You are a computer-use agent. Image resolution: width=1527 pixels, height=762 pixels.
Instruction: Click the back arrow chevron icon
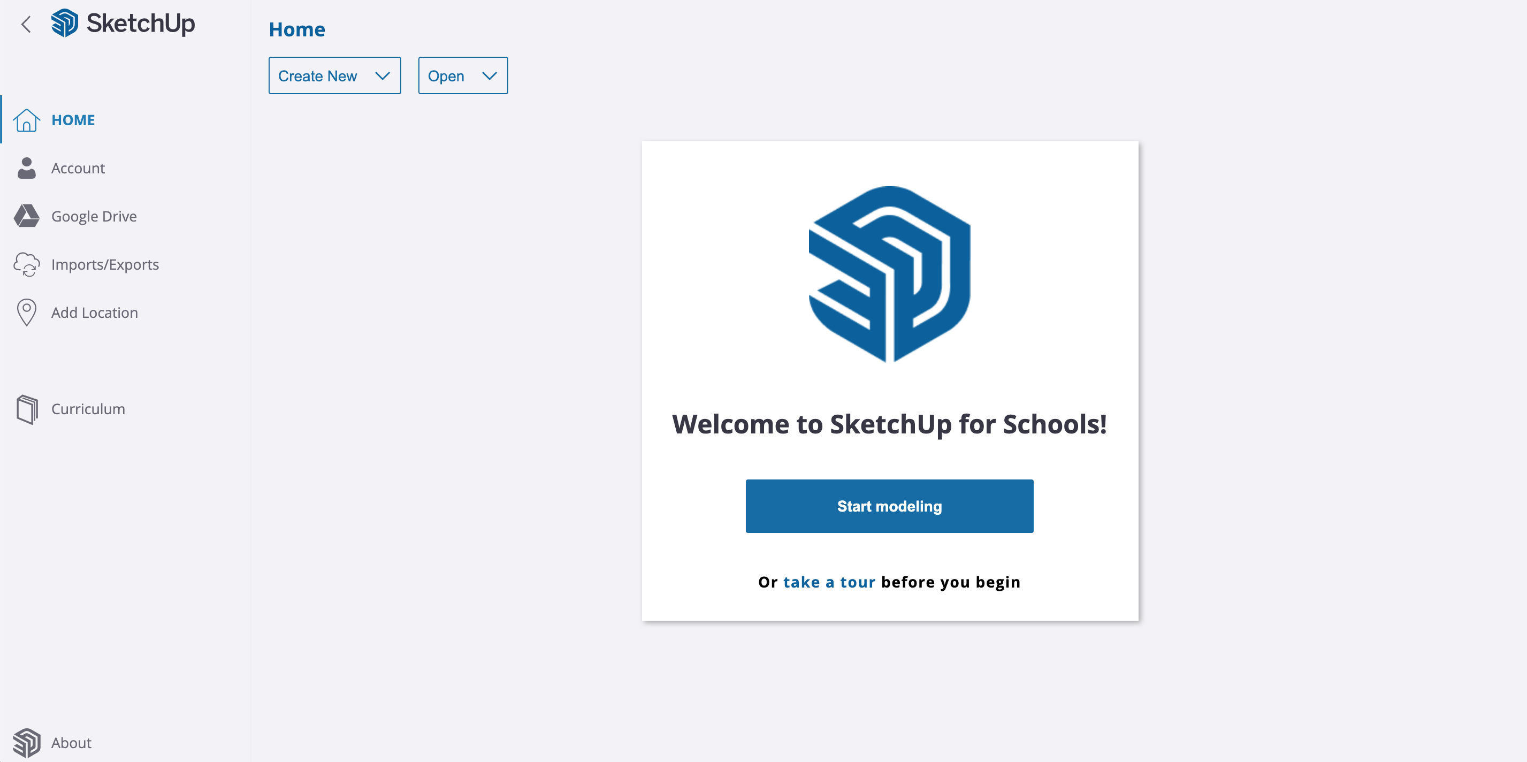click(x=26, y=24)
